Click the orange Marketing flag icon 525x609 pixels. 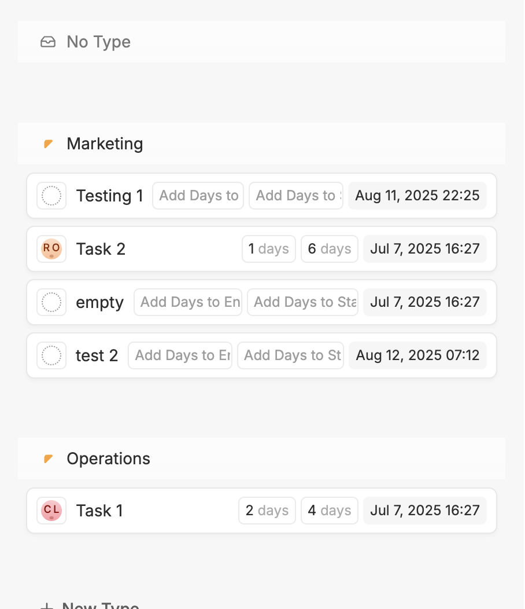49,144
